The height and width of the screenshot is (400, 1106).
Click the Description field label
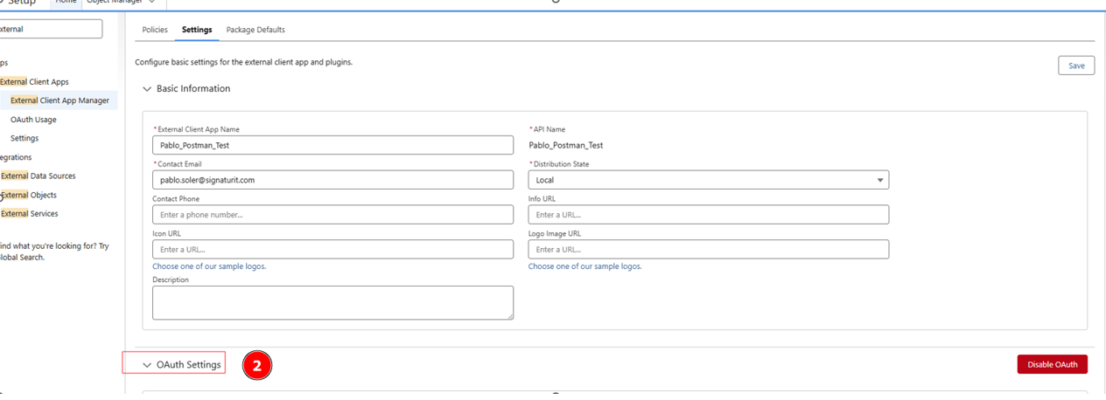[171, 280]
